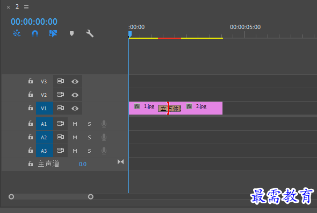The width and height of the screenshot is (317, 213).
Task: Solo track A1 with S button
Action: pos(89,124)
